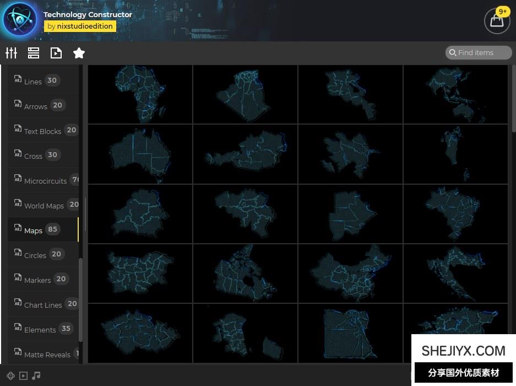The height and width of the screenshot is (386, 516).
Task: Click the Find items search field
Action: [x=479, y=52]
